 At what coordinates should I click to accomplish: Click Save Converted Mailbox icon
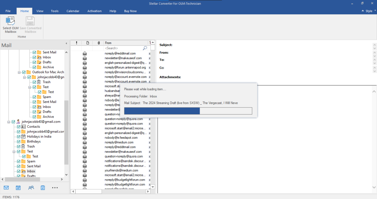click(x=30, y=21)
